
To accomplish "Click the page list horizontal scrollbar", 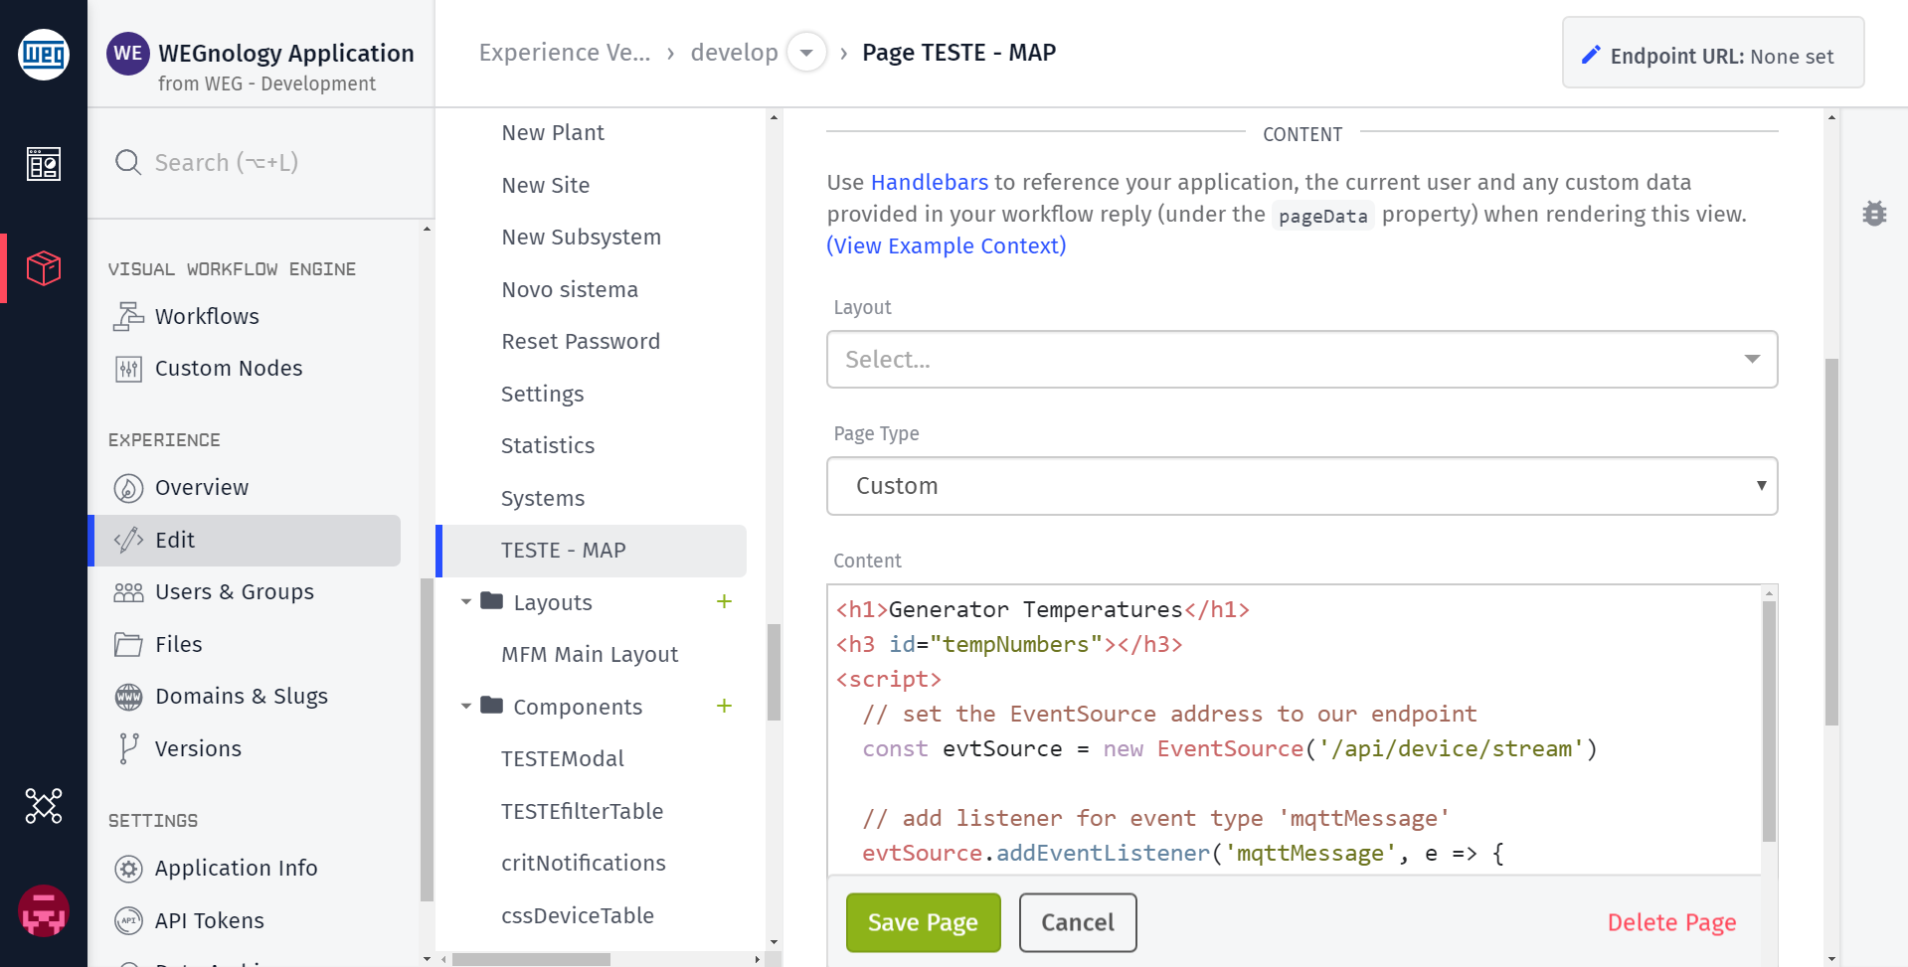I will point(531,959).
